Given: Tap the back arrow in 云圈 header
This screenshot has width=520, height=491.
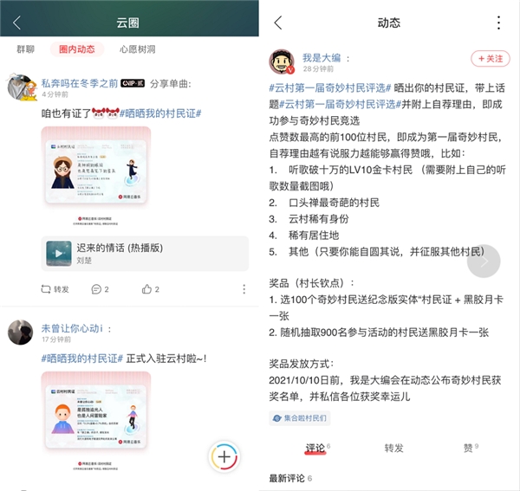Looking at the screenshot, I should 16,23.
